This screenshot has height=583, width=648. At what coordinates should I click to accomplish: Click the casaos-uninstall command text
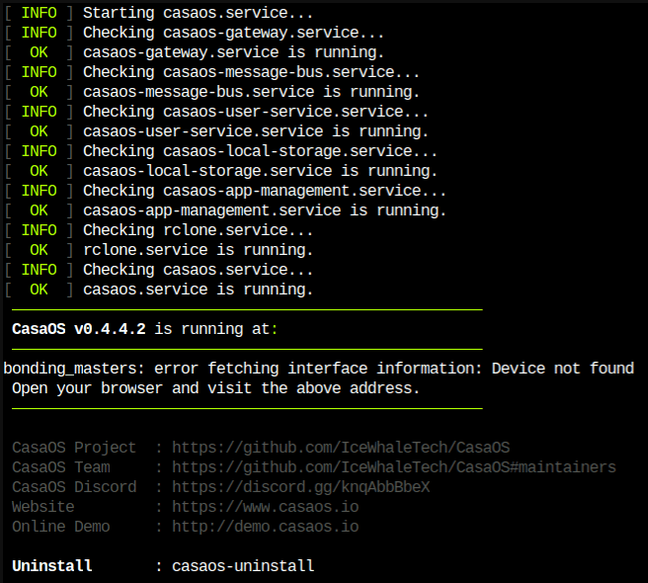click(243, 566)
